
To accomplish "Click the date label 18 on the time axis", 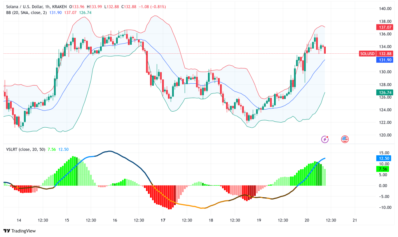I will click(x=211, y=220).
